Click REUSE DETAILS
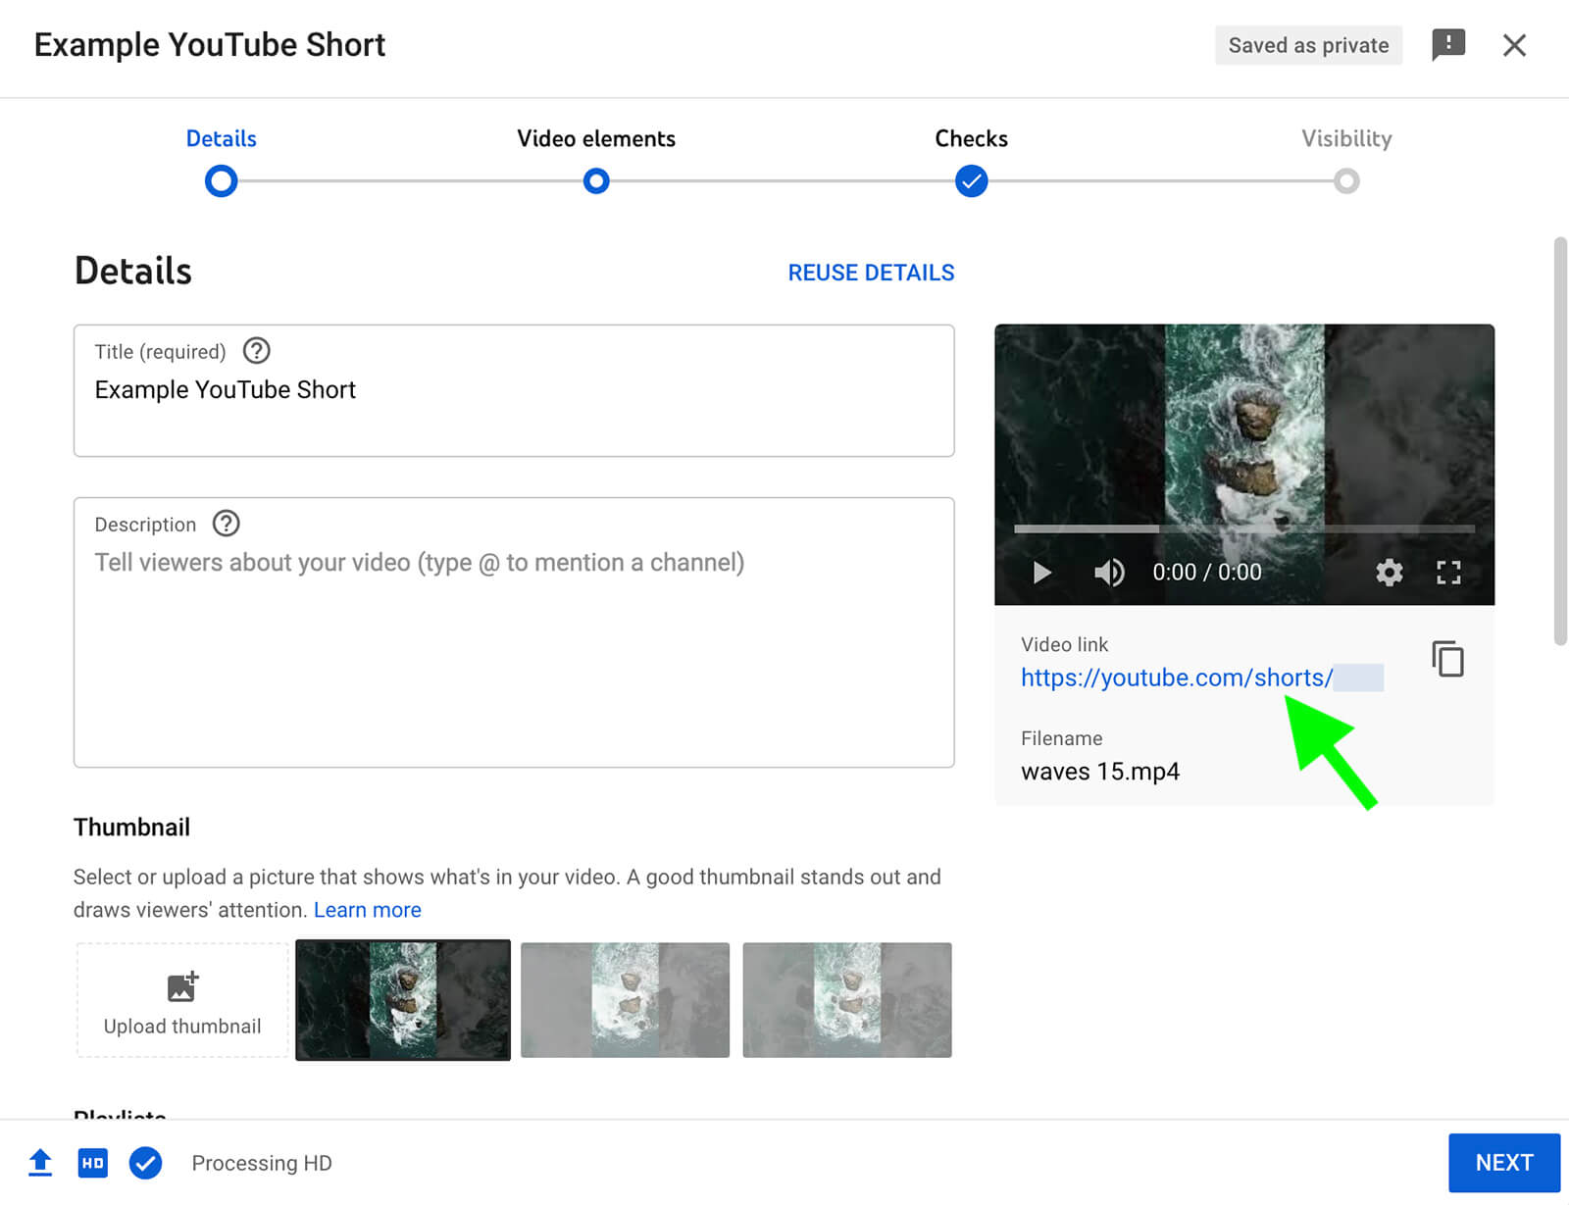The height and width of the screenshot is (1205, 1569). [870, 272]
